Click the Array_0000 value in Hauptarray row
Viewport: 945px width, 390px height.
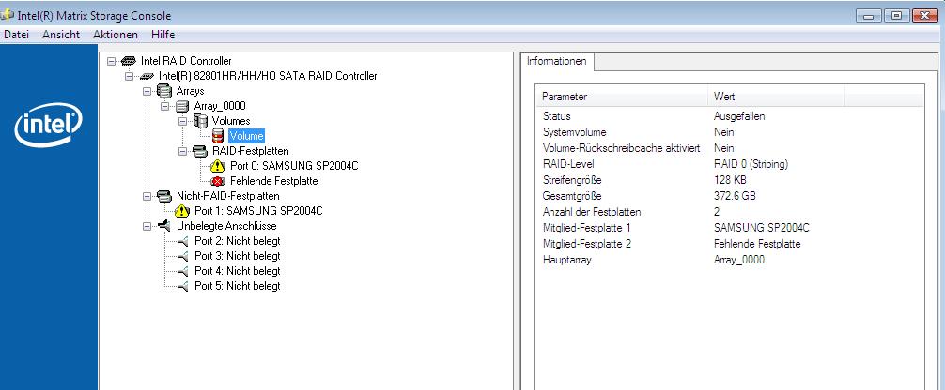coord(739,260)
